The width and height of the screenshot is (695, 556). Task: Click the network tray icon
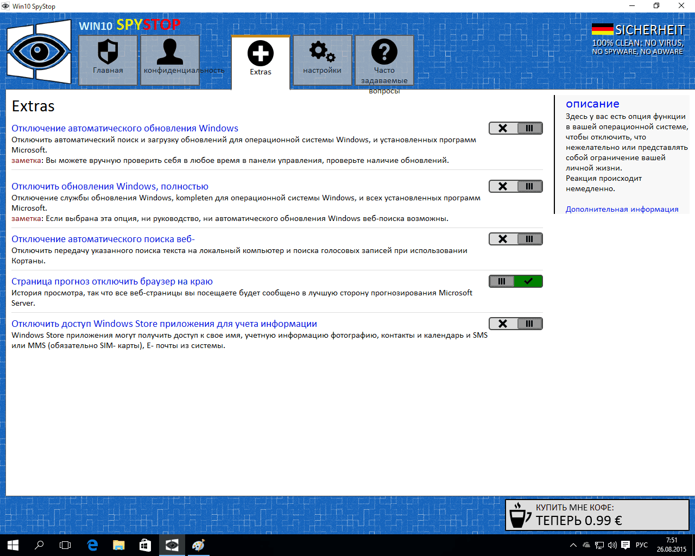(x=599, y=545)
